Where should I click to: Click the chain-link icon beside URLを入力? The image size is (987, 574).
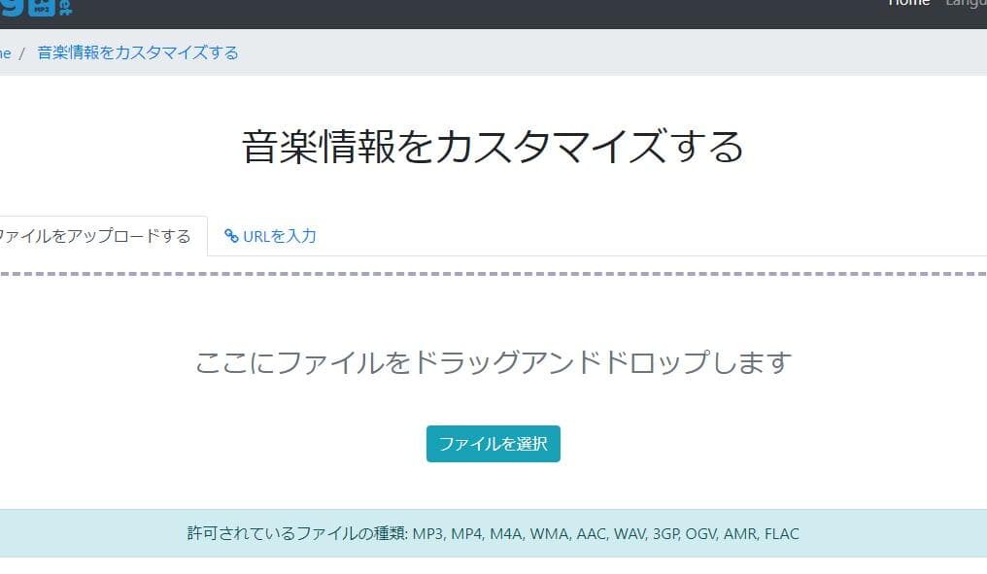click(231, 236)
